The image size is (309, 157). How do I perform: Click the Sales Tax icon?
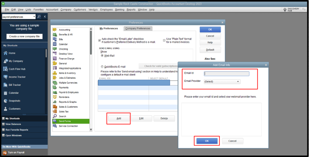pos(55,111)
